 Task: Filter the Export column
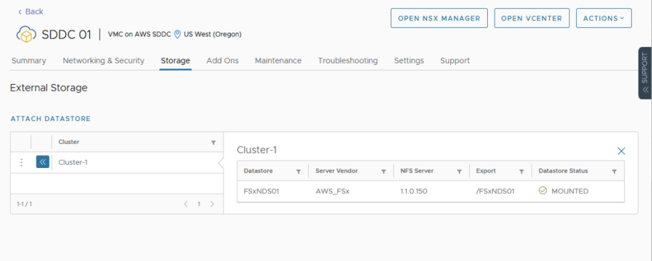tap(521, 171)
